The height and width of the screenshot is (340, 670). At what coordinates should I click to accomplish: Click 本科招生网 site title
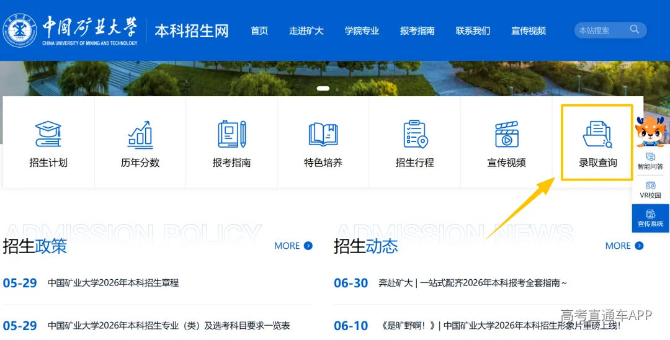[192, 31]
